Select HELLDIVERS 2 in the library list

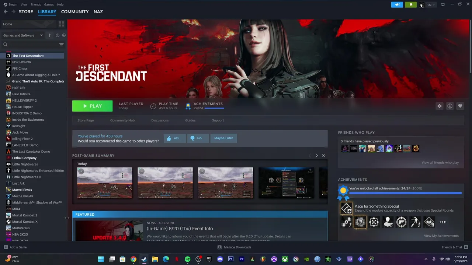[24, 100]
